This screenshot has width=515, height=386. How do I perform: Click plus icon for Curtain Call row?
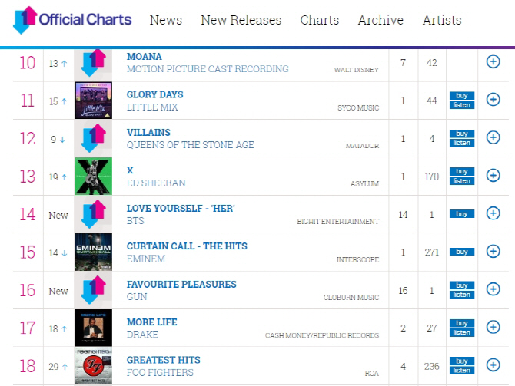click(x=493, y=251)
